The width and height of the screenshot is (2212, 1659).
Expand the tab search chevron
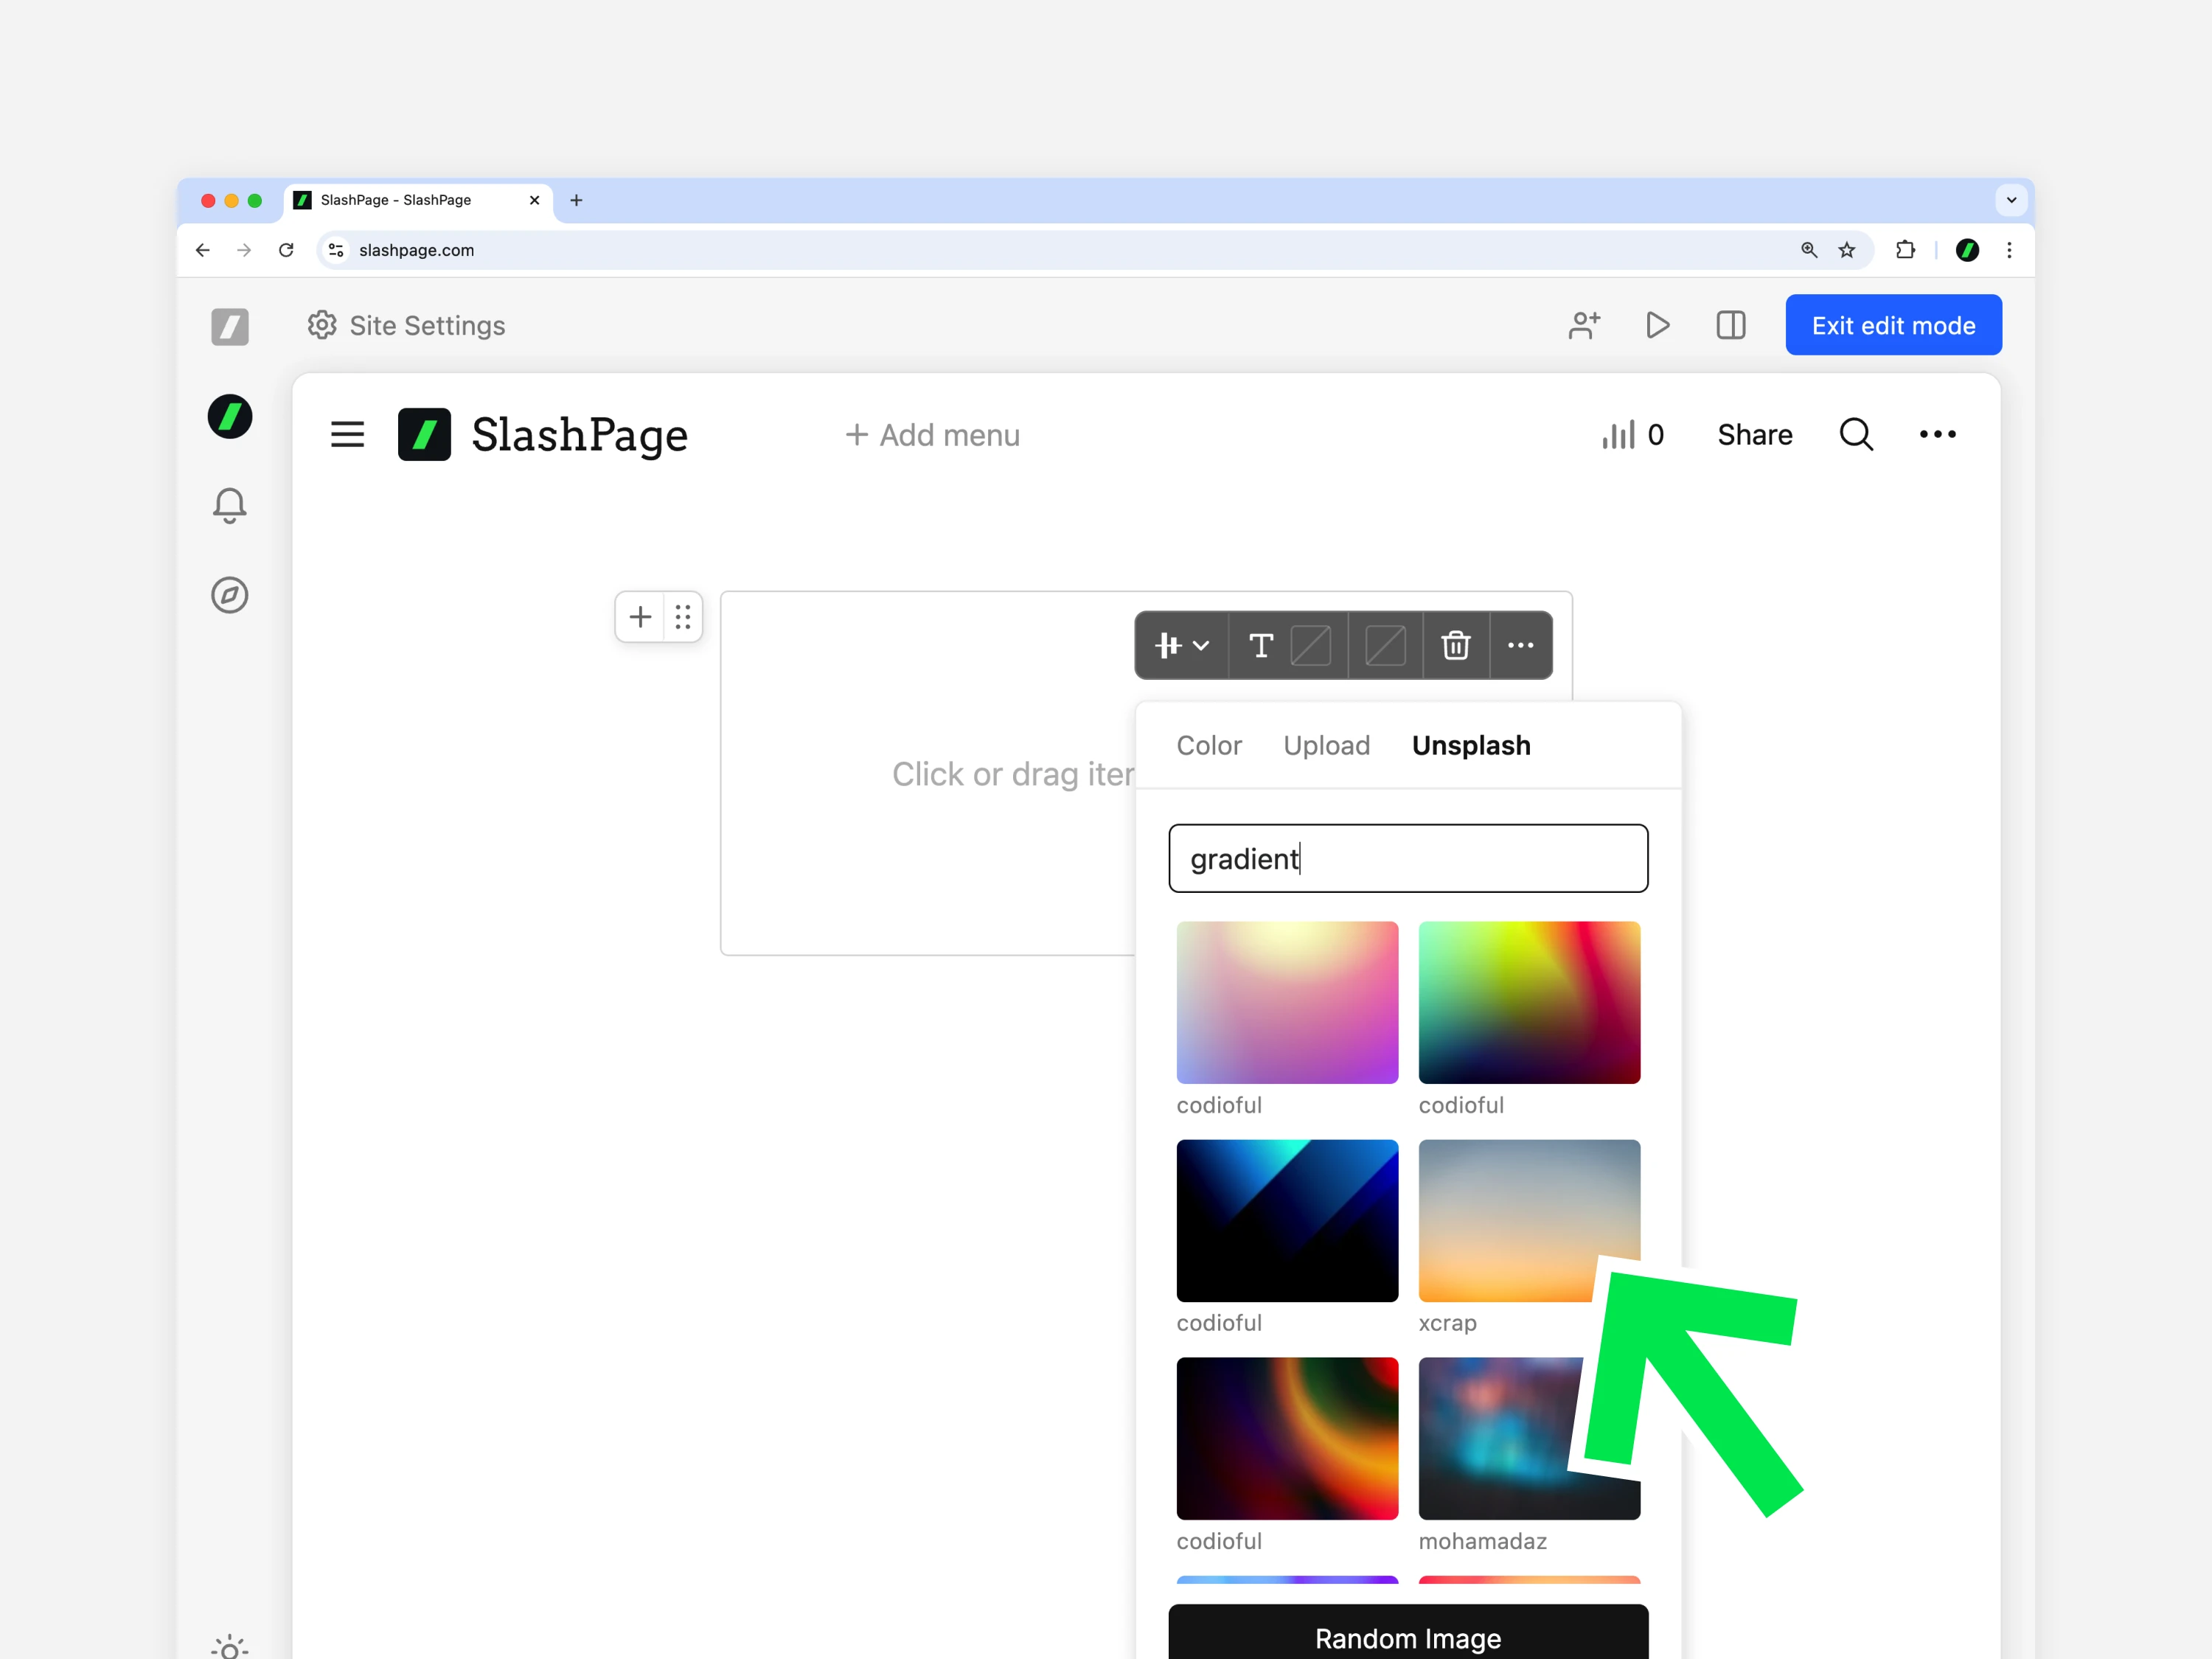click(2011, 200)
